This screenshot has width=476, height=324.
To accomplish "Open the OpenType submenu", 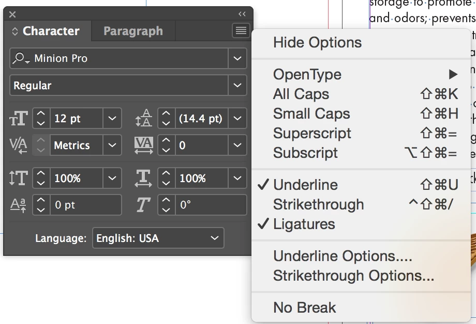I will [361, 74].
